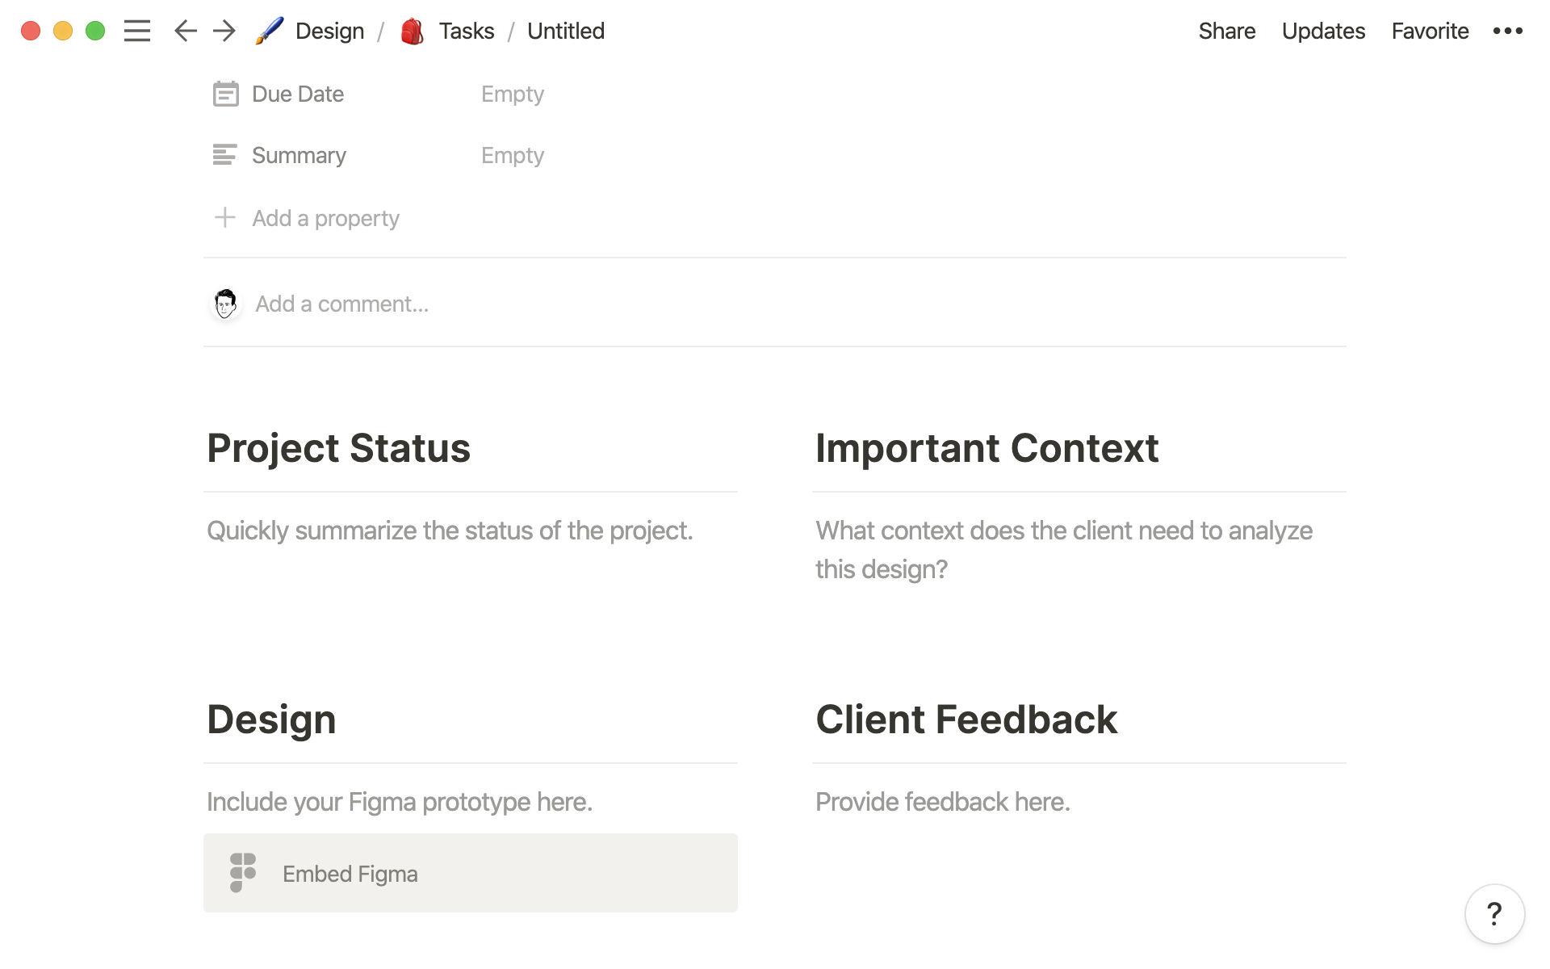Click the user avatar comment icon
The width and height of the screenshot is (1550, 969).
click(224, 303)
